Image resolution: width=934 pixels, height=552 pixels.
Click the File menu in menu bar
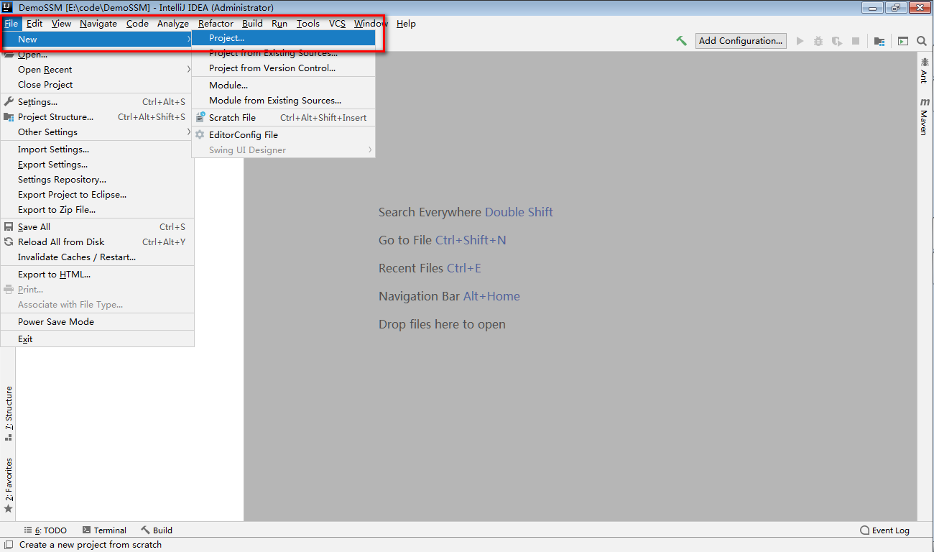tap(11, 23)
